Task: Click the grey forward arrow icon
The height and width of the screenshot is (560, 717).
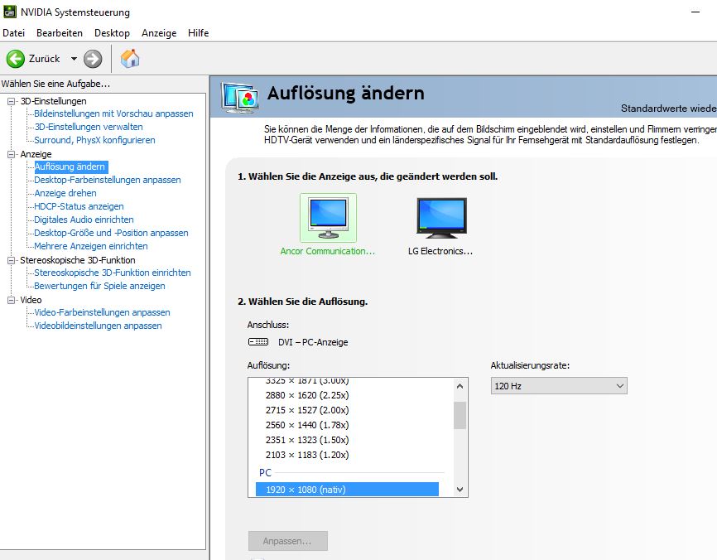Action: pyautogui.click(x=93, y=59)
